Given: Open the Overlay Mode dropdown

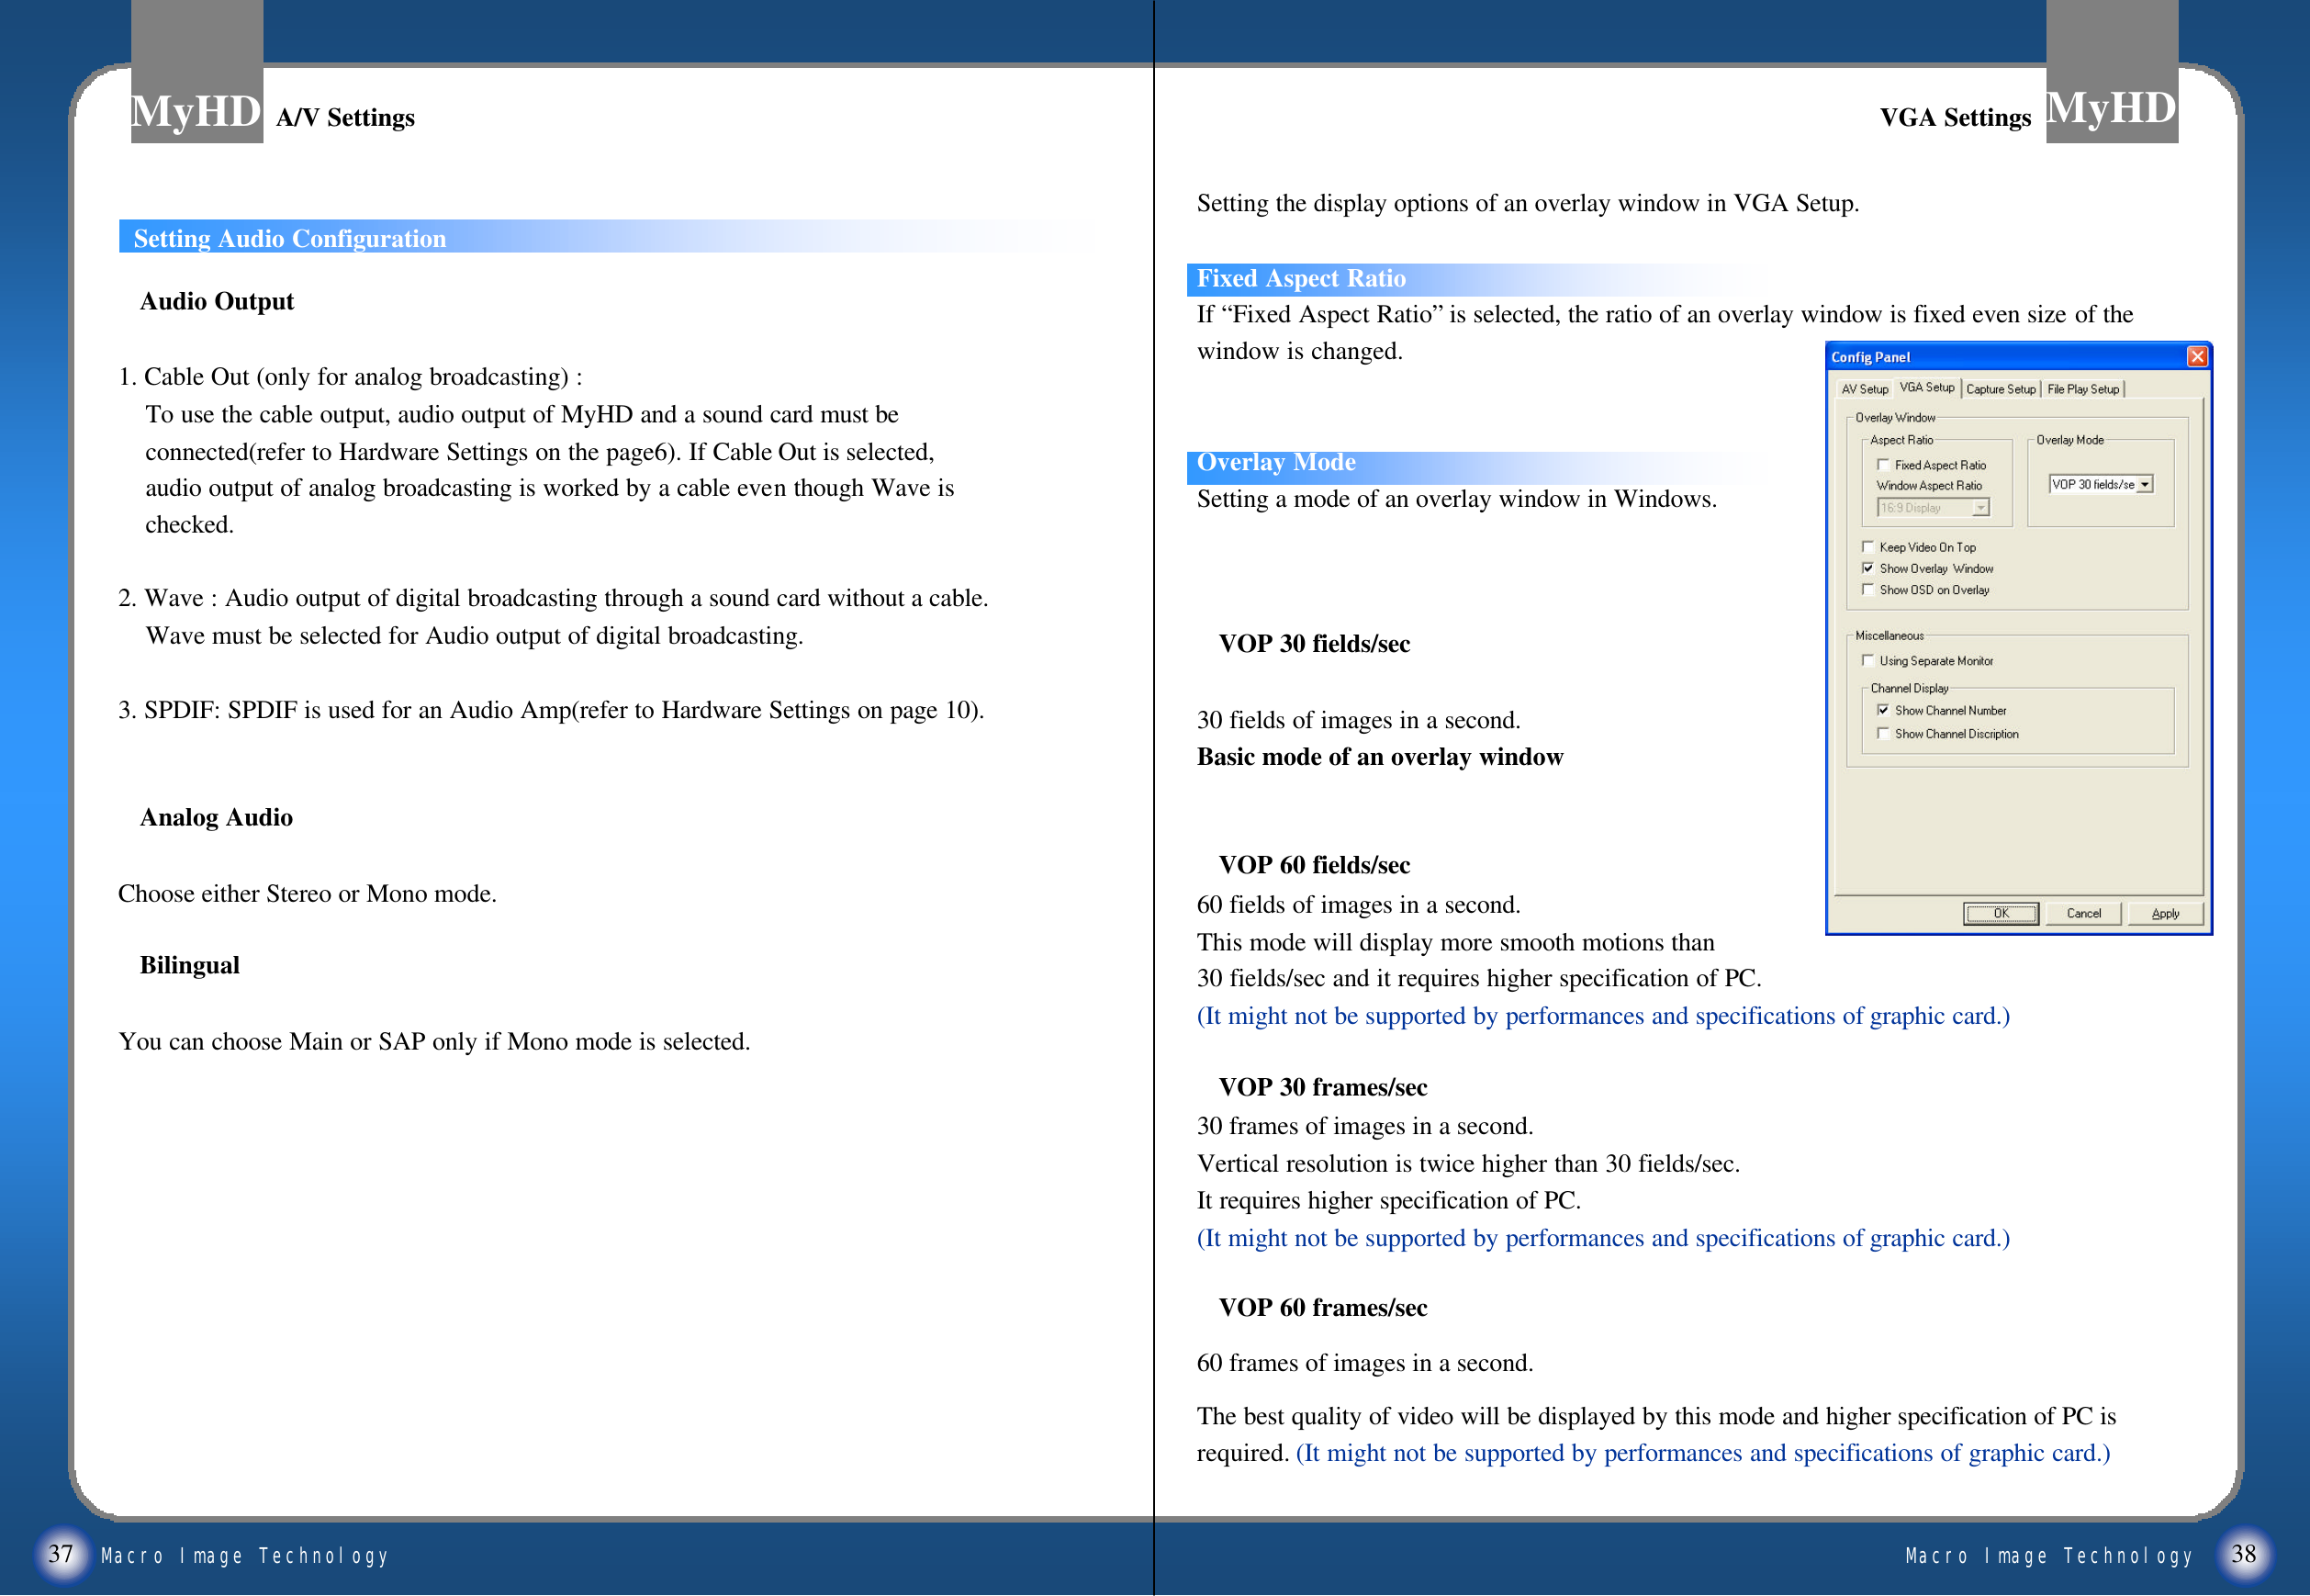Looking at the screenshot, I should pos(2144,485).
